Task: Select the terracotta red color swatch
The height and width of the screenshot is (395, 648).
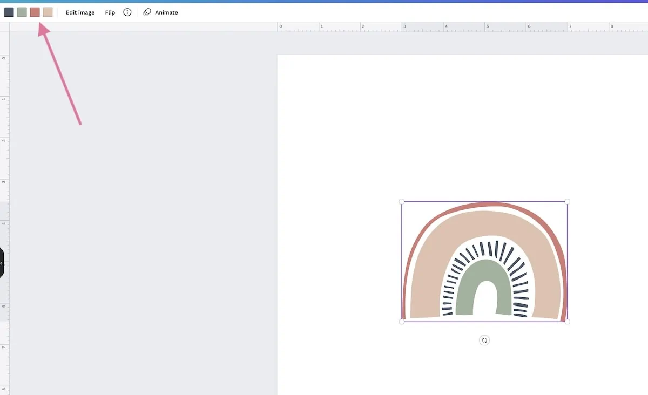Action: pyautogui.click(x=35, y=12)
